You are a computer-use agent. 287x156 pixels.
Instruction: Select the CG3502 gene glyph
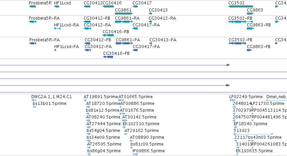point(240,7)
